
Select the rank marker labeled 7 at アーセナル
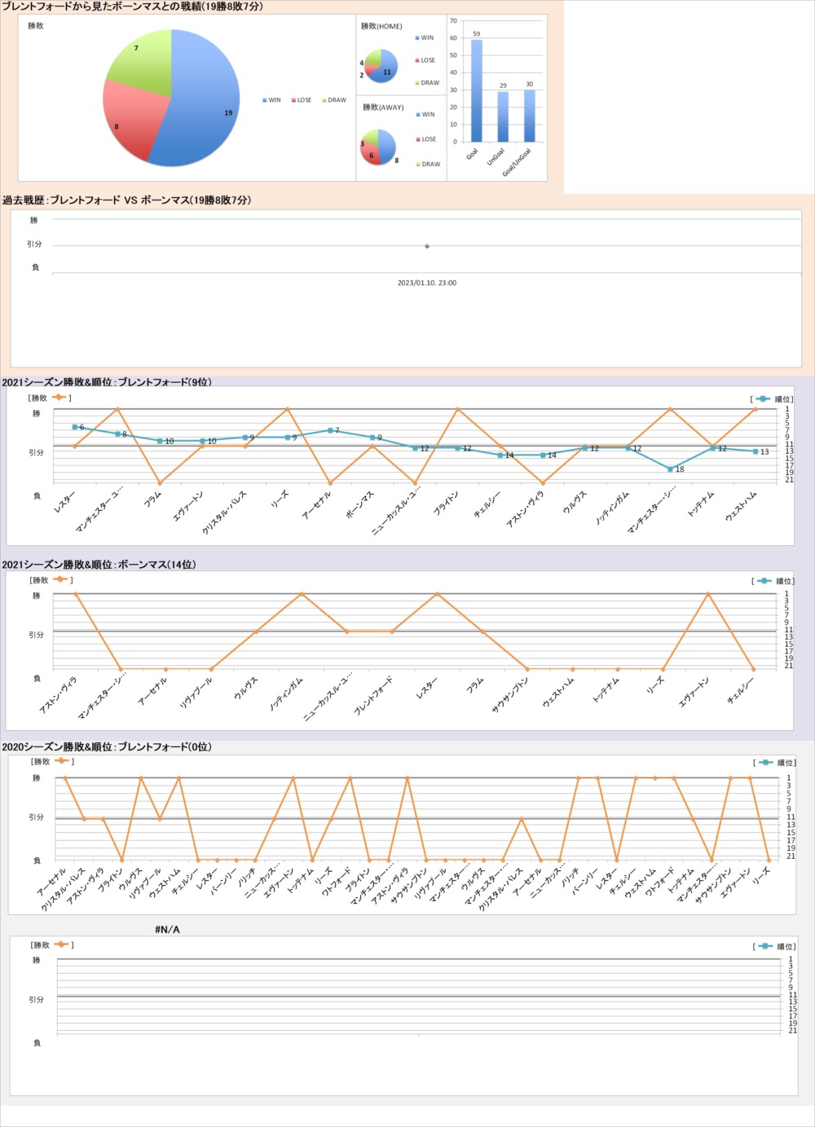pos(330,430)
